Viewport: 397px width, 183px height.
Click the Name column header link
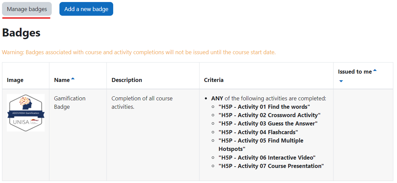[62, 80]
